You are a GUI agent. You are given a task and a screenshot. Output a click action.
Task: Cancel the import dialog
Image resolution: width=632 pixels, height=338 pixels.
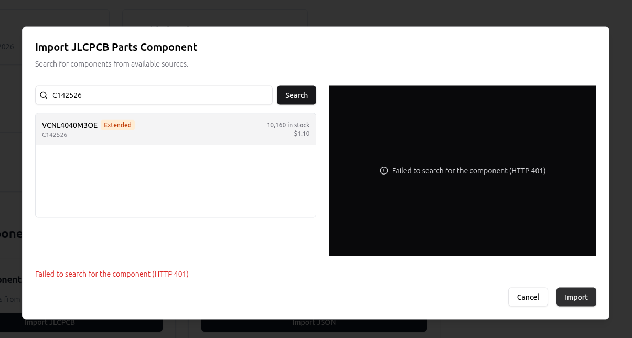528,297
